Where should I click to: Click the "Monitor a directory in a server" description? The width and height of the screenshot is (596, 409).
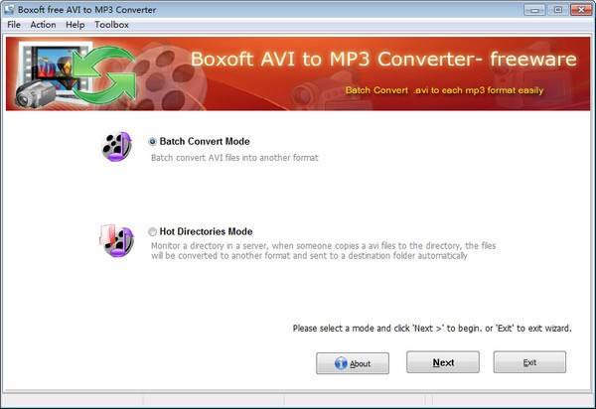(x=324, y=250)
